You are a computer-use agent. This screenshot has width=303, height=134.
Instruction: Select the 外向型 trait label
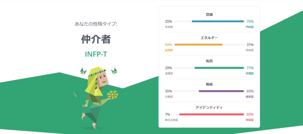pyautogui.click(x=169, y=27)
